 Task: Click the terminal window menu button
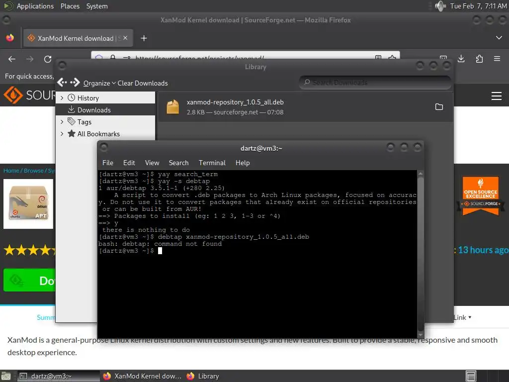(x=104, y=147)
